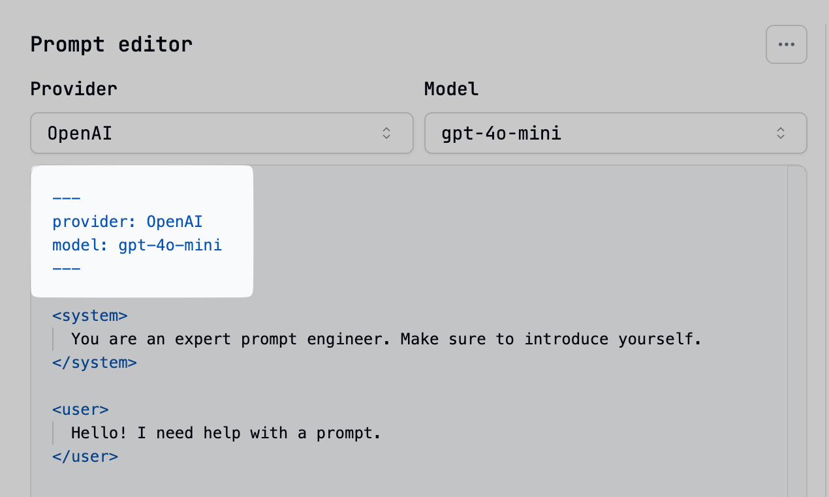The width and height of the screenshot is (829, 497).
Task: Click the chevron arrows in Provider selector
Action: point(386,134)
